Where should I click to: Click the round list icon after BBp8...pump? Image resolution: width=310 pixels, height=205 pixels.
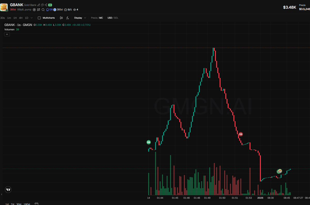point(34,10)
